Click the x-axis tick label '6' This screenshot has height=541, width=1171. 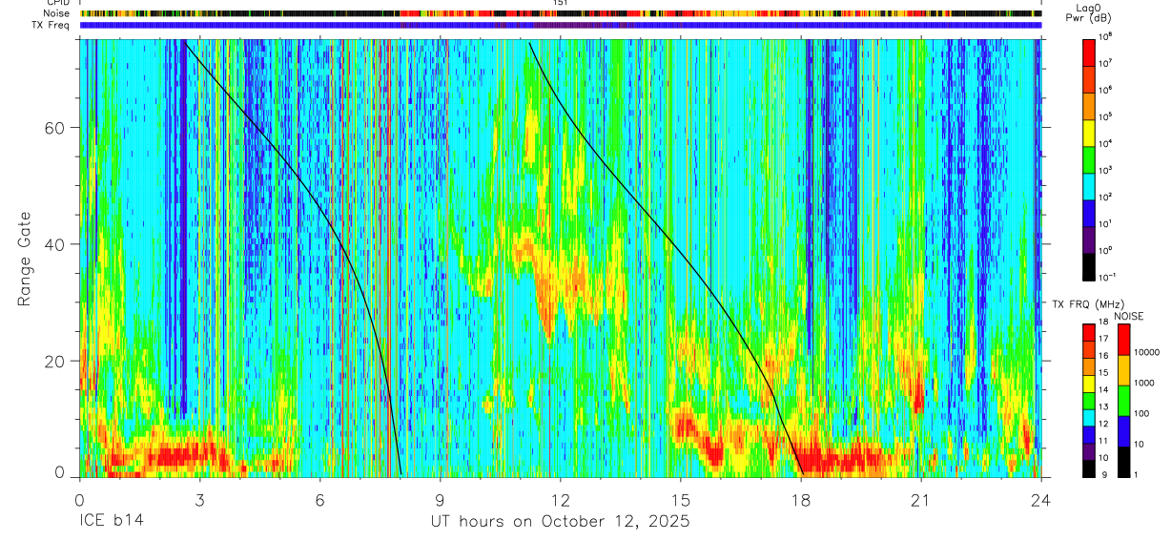[319, 500]
